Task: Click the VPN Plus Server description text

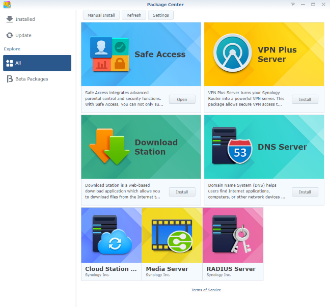Action: click(246, 98)
